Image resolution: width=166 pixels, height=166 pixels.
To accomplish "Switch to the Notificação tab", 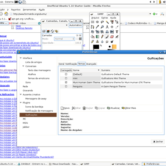I will click(71, 64).
